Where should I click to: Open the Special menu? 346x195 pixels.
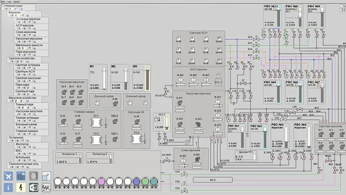[16, 1]
